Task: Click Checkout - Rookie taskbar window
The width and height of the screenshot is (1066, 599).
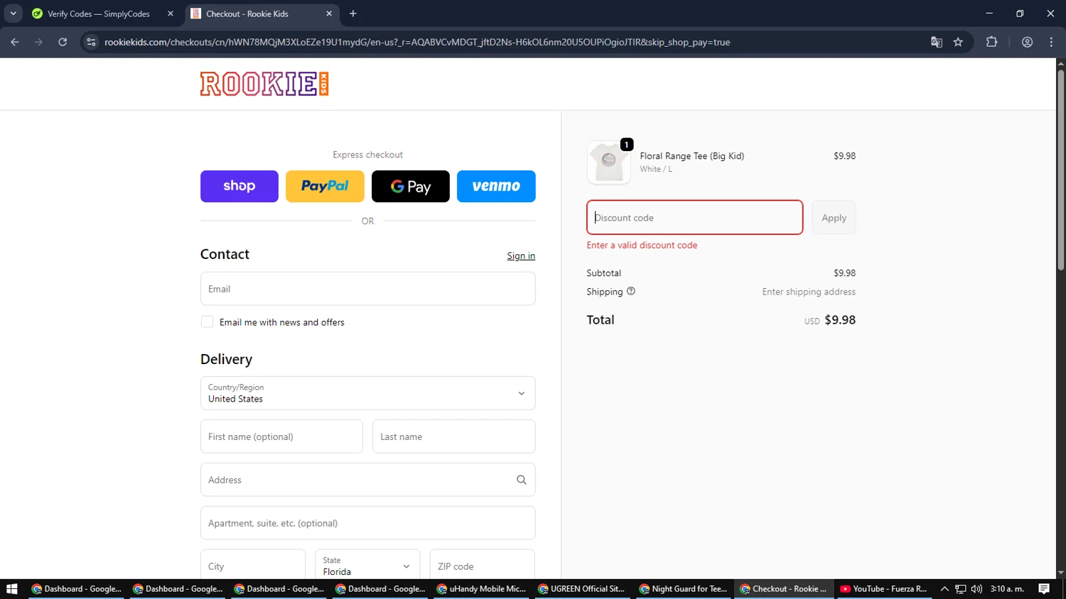Action: tap(784, 589)
